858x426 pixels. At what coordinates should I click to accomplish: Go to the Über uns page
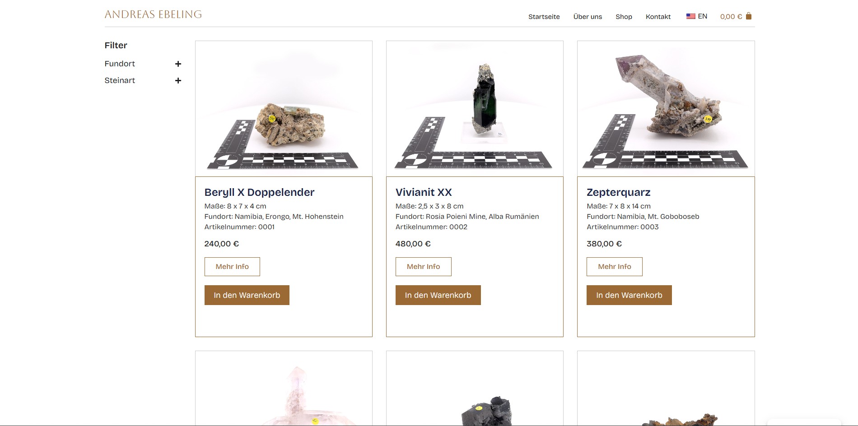click(x=588, y=17)
